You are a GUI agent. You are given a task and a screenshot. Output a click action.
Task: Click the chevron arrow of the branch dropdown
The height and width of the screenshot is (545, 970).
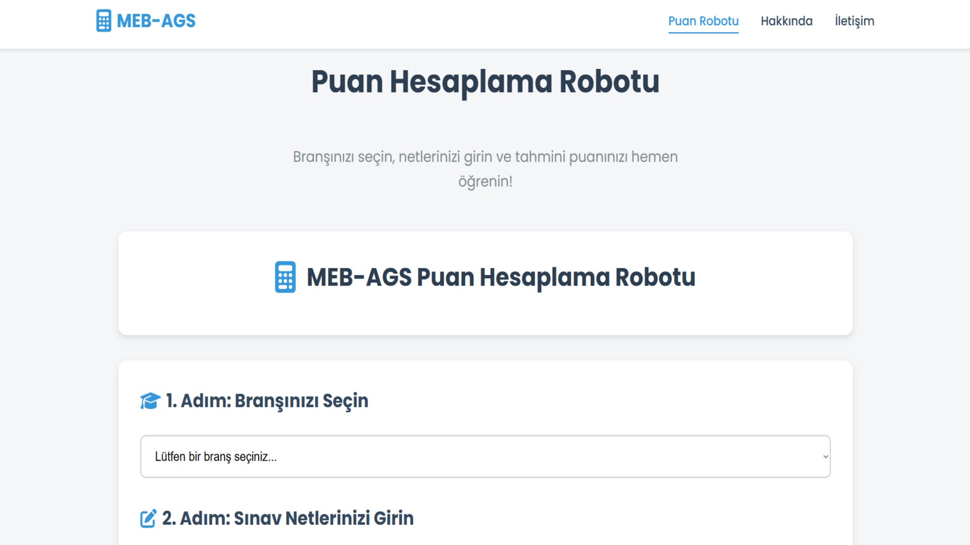826,456
